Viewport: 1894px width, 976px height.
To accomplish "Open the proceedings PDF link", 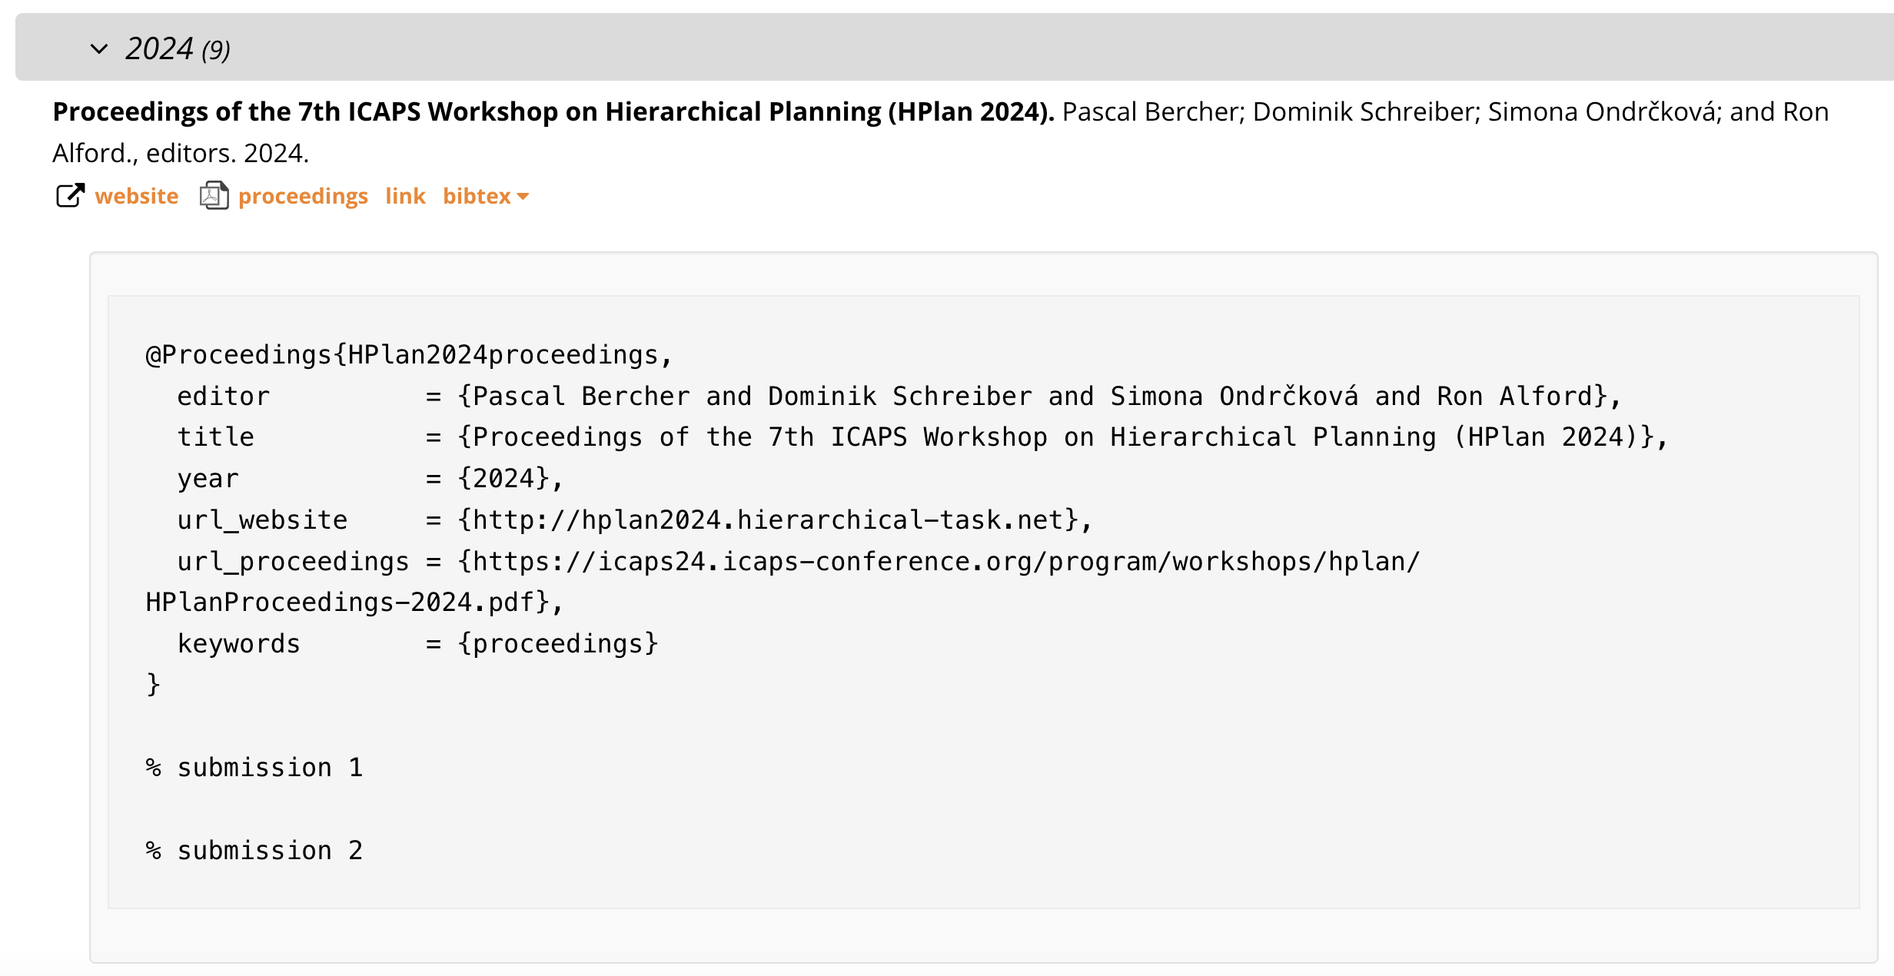I will click(303, 196).
